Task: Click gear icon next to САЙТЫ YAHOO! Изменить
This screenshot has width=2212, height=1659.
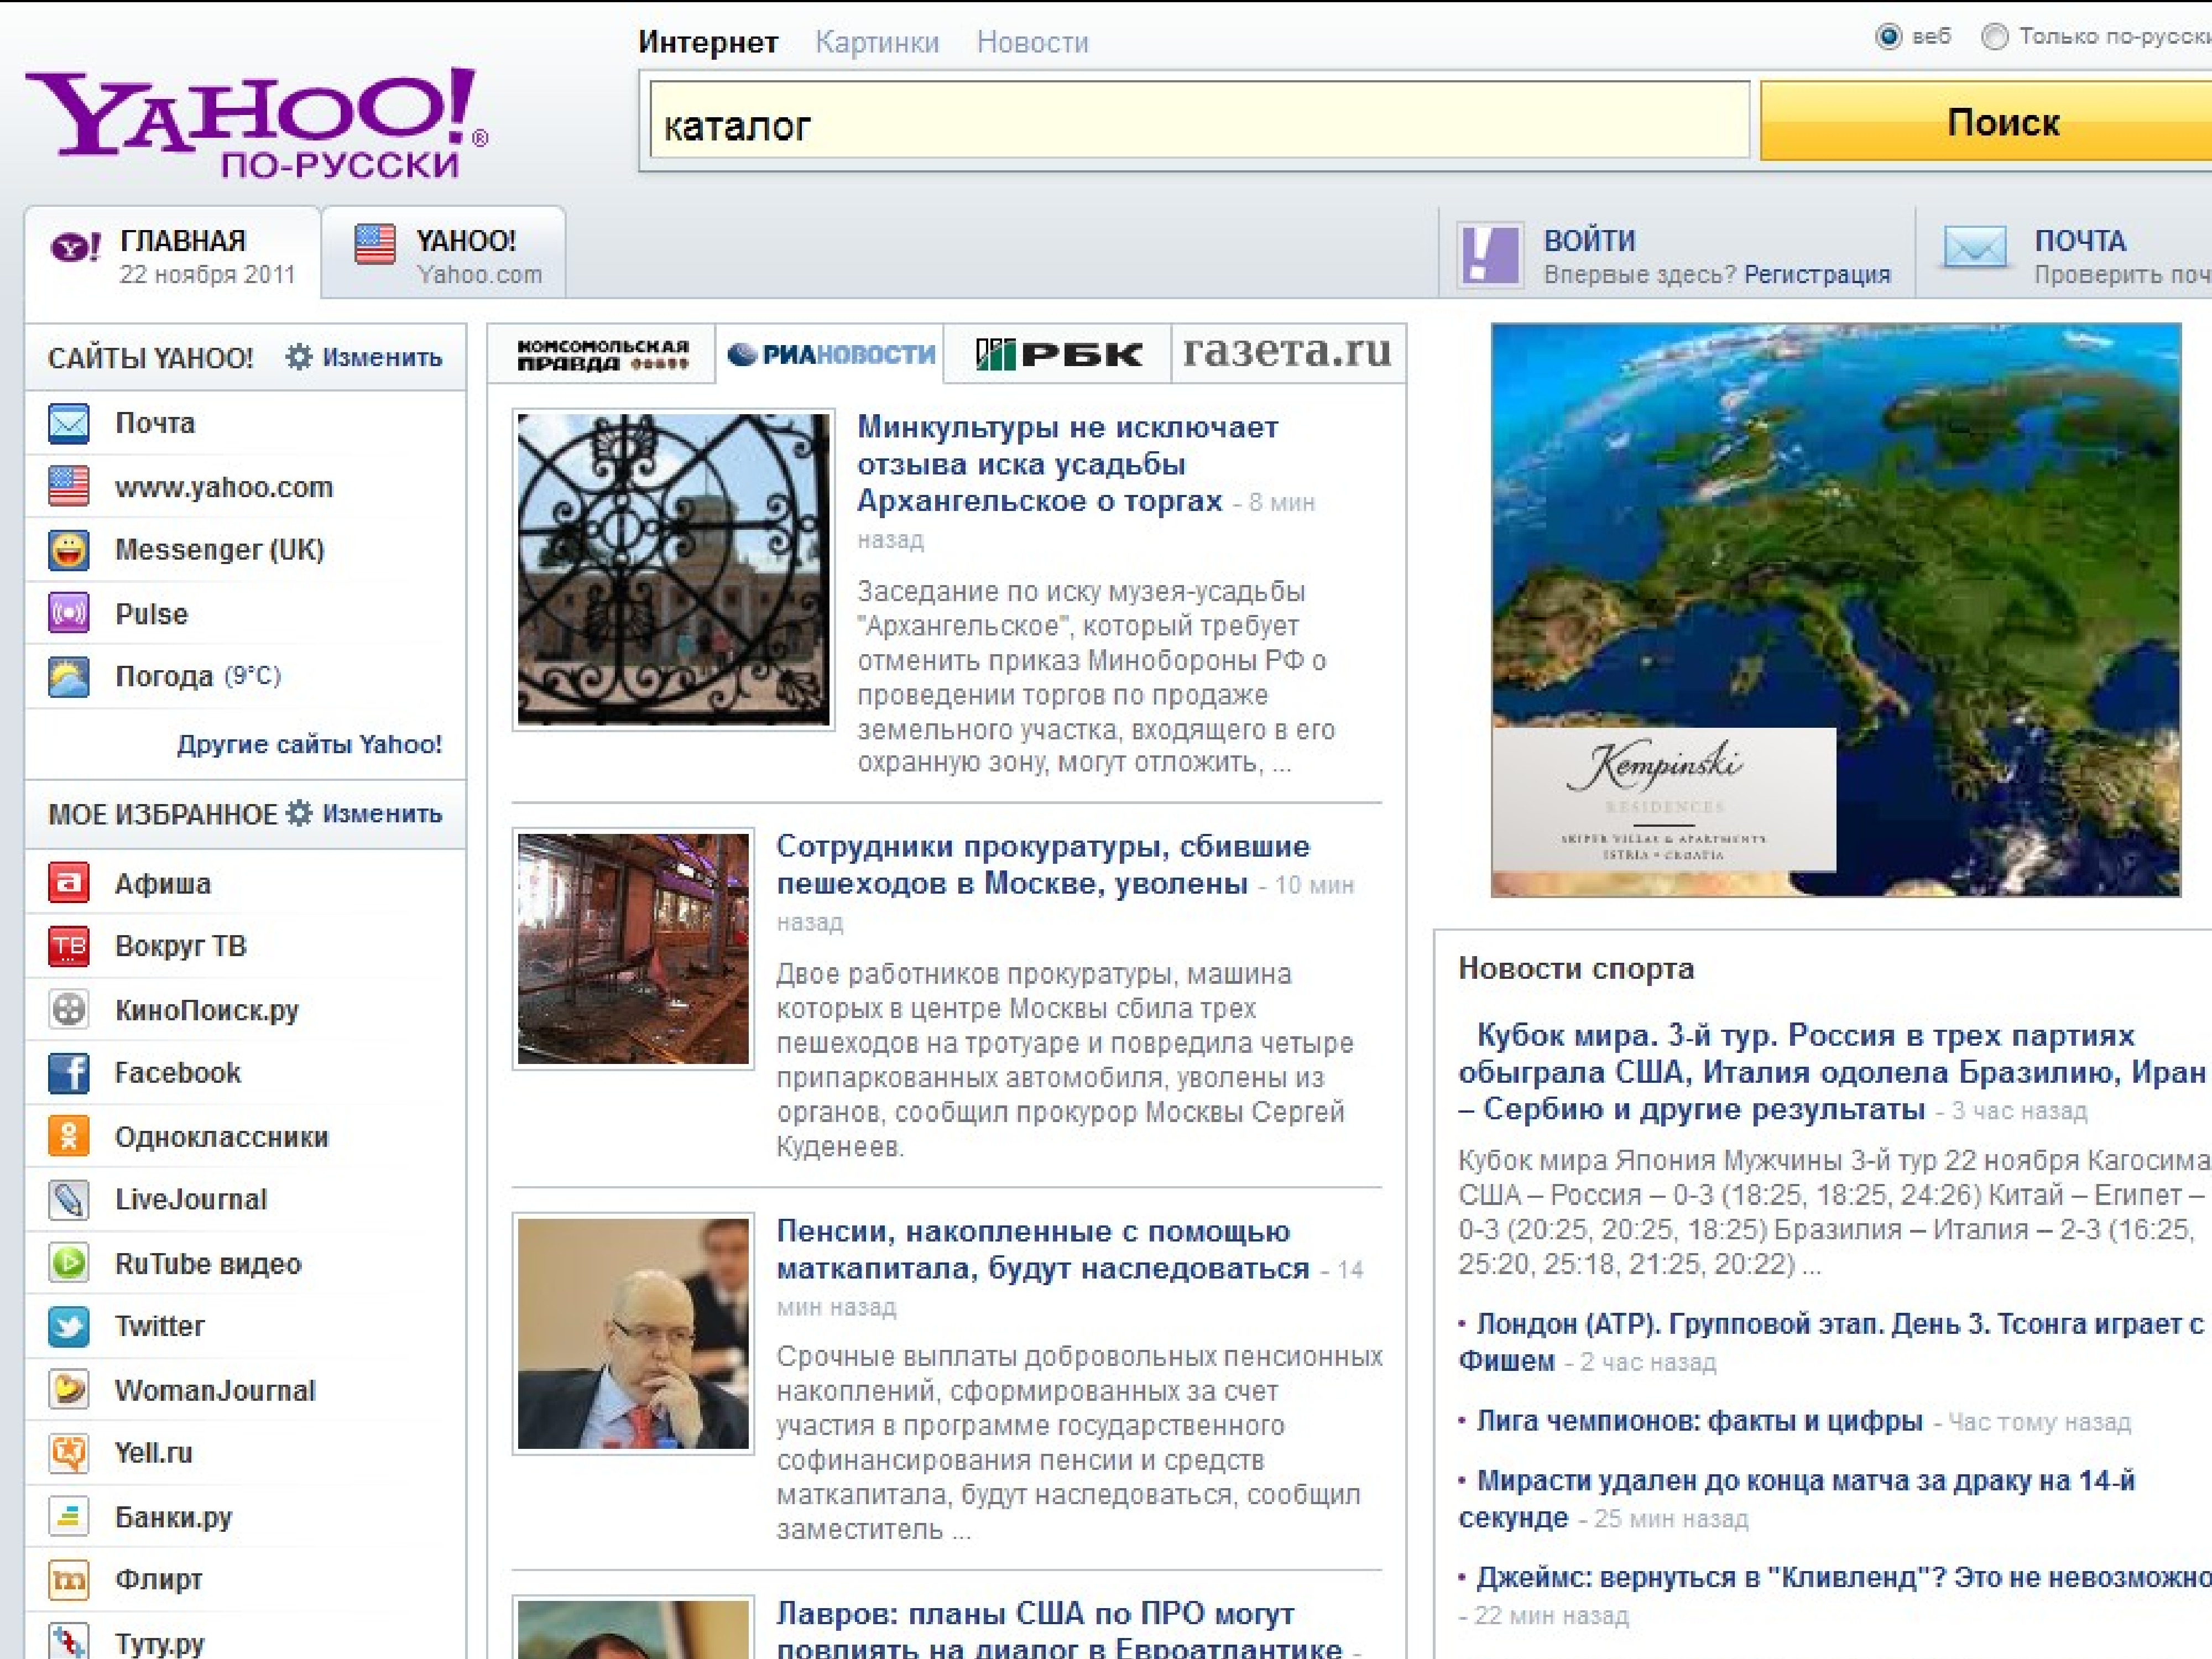Action: (299, 357)
